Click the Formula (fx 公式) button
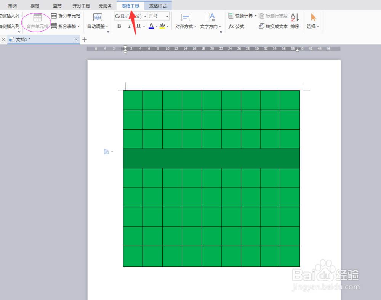The height and width of the screenshot is (300, 381). click(236, 26)
